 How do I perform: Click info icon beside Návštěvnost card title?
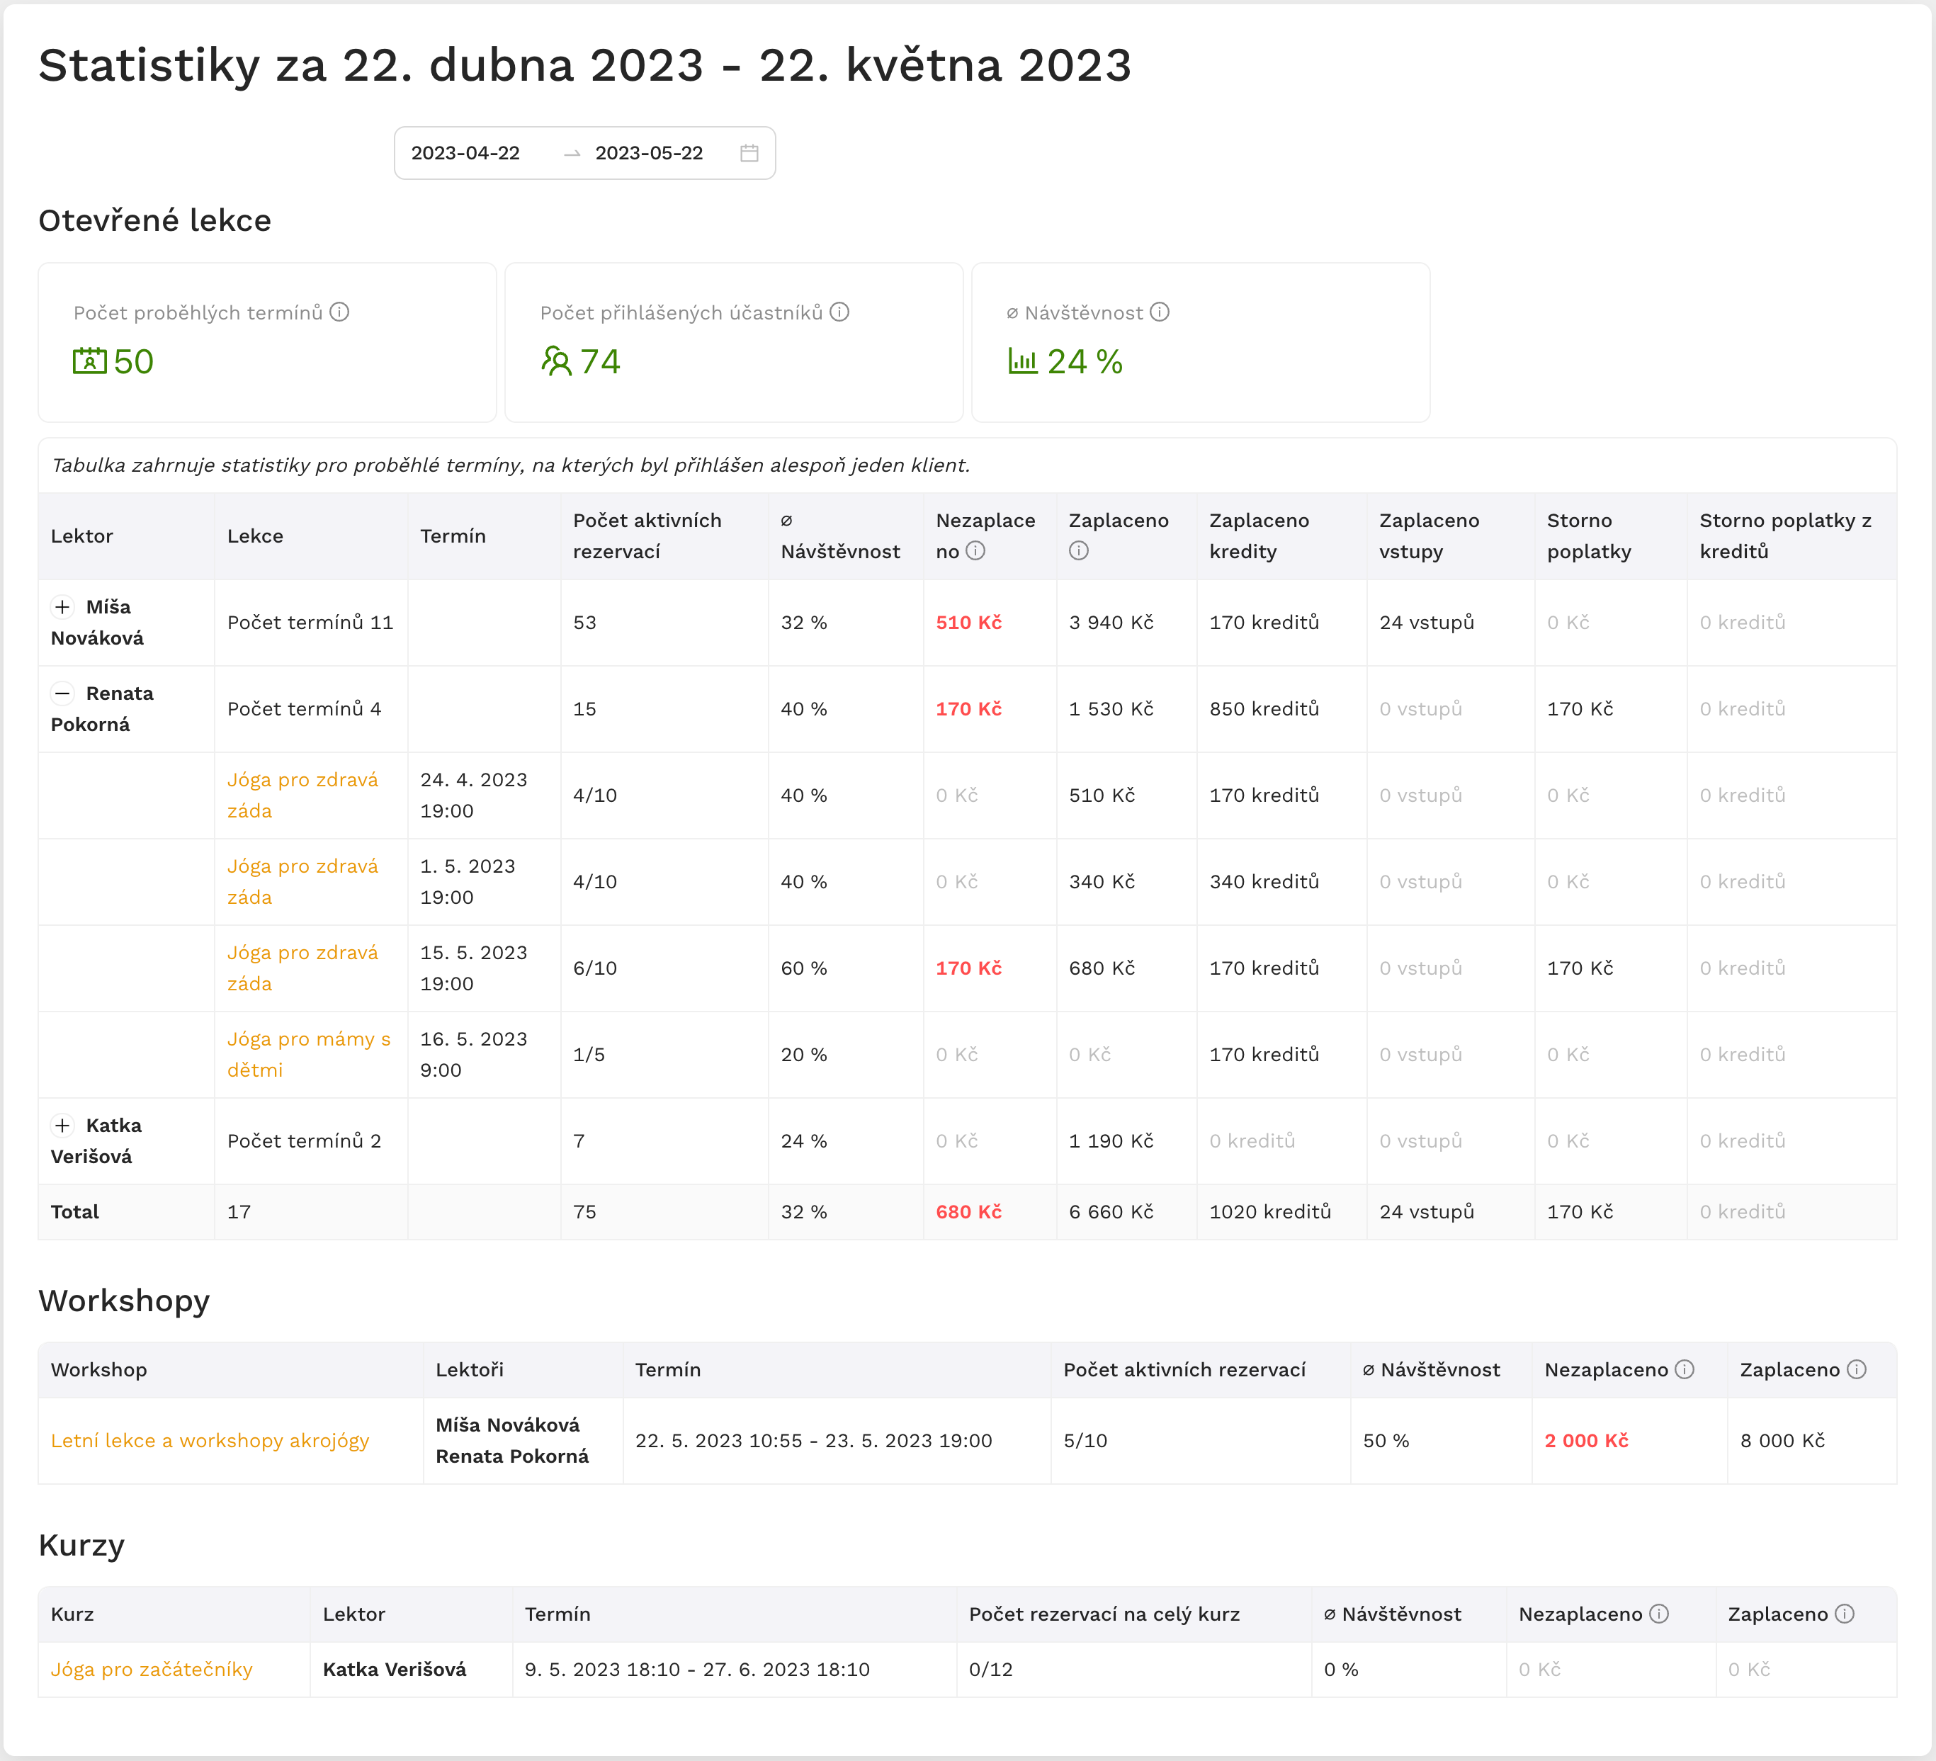tap(1159, 312)
